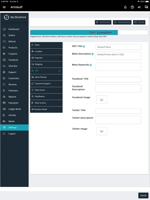This screenshot has width=150, height=200.
Task: Click the My Storefront logo icon
Action: pyautogui.click(x=6, y=17)
